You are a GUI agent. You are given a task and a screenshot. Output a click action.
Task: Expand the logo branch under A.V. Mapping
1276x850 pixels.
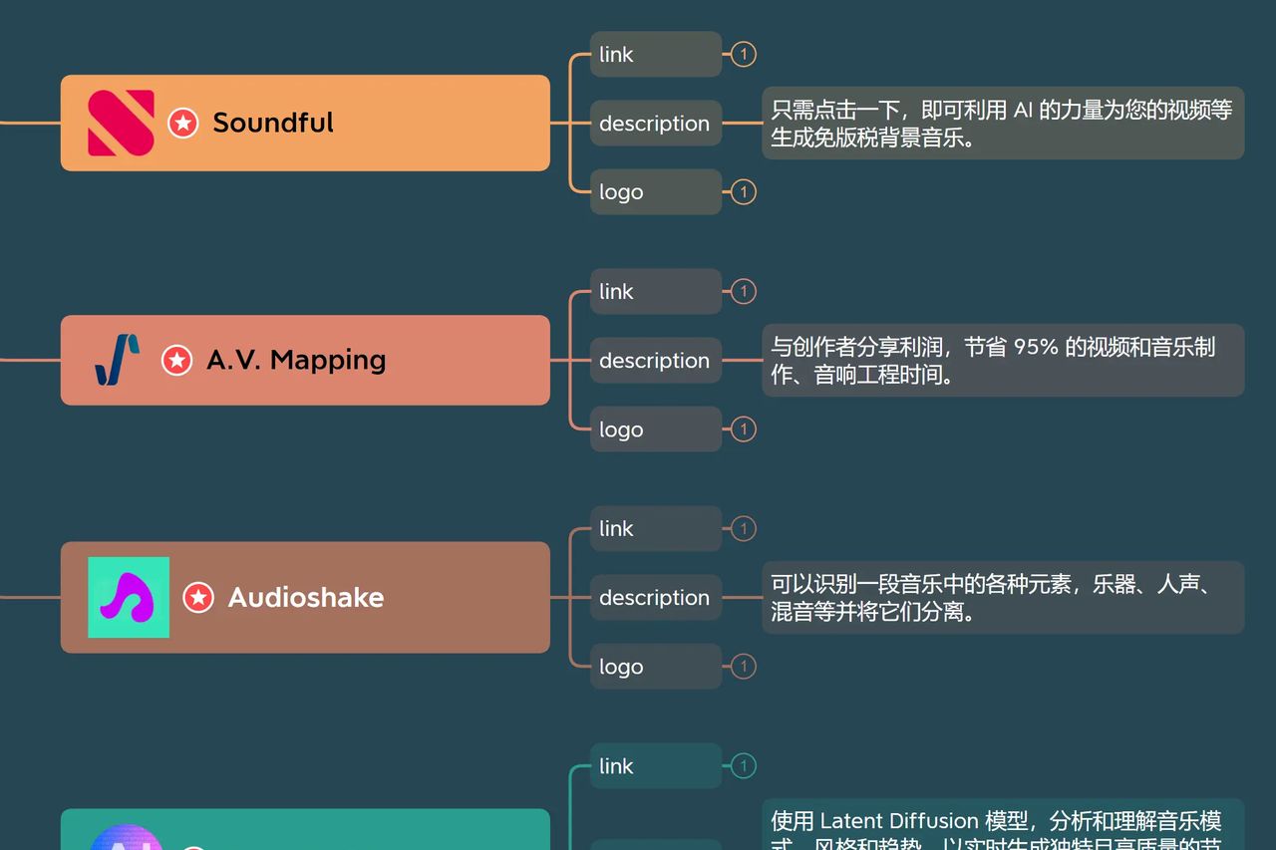click(743, 429)
